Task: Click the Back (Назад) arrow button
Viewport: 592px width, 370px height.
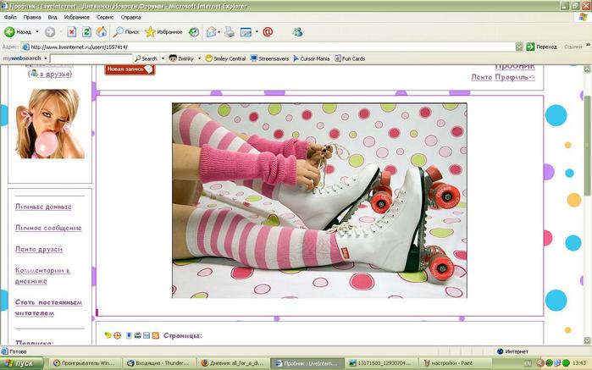Action: point(18,32)
